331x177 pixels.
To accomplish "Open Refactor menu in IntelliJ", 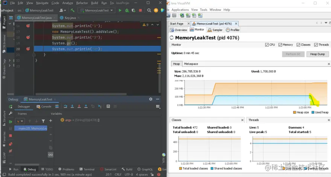I will (82, 3).
